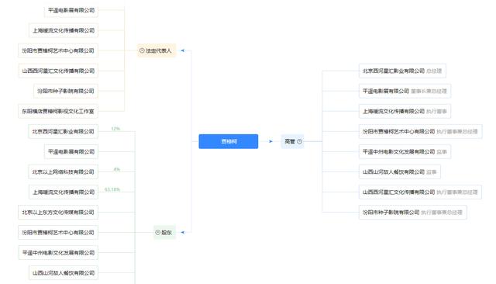Select 北京以上东方文化传媒有限公司 node
This screenshot has width=496, height=284.
[58, 213]
